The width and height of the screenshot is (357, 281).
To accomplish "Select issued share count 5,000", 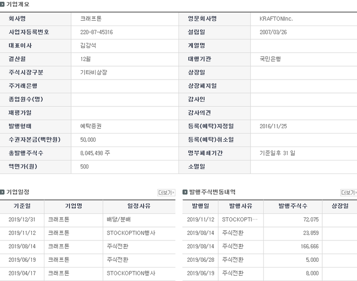I will 312,260.
